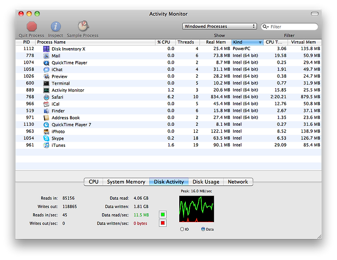Select the IO radio button
The height and width of the screenshot is (260, 337).
tap(182, 229)
